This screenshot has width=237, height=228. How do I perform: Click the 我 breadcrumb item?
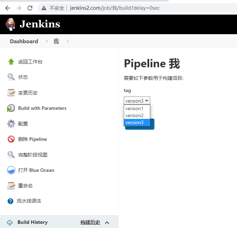coord(56,41)
